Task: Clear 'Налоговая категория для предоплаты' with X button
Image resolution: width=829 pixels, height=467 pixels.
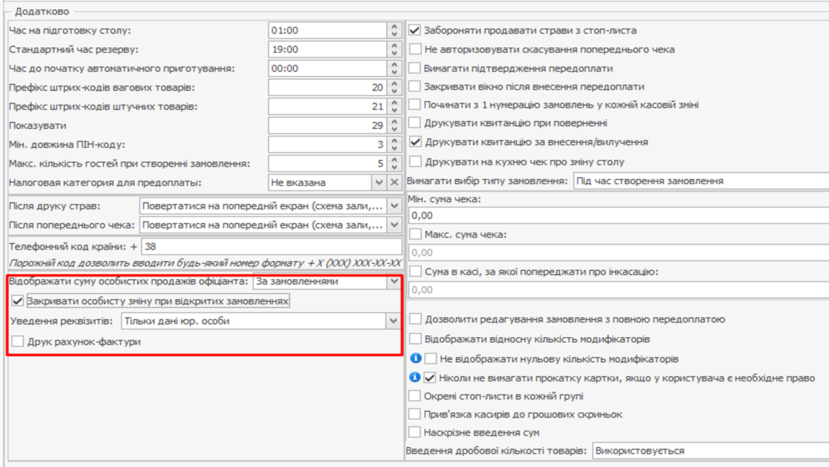Action: click(x=394, y=183)
